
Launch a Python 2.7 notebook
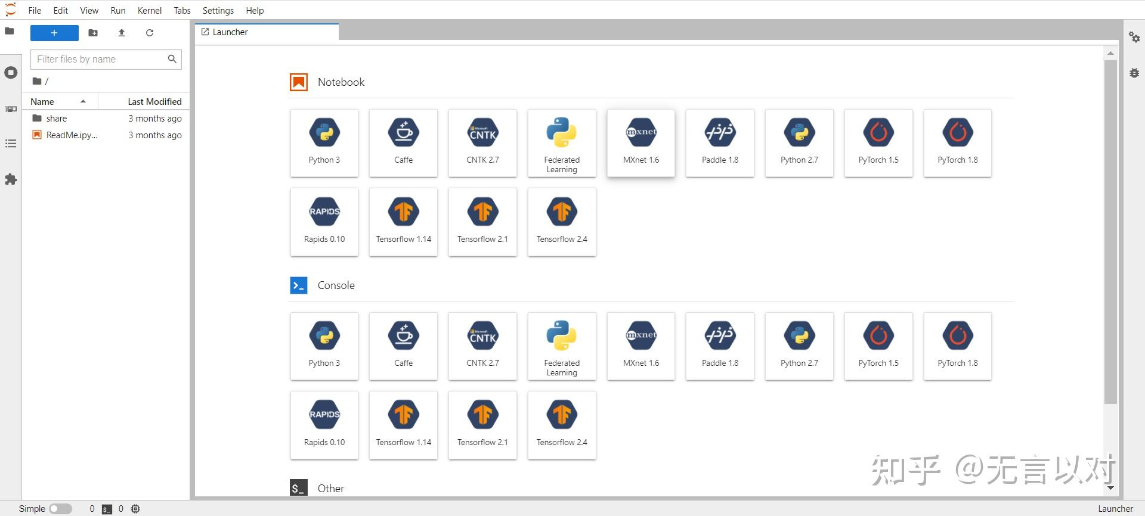[x=799, y=143]
